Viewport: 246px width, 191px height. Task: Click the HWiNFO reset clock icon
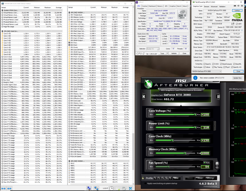point(112,188)
